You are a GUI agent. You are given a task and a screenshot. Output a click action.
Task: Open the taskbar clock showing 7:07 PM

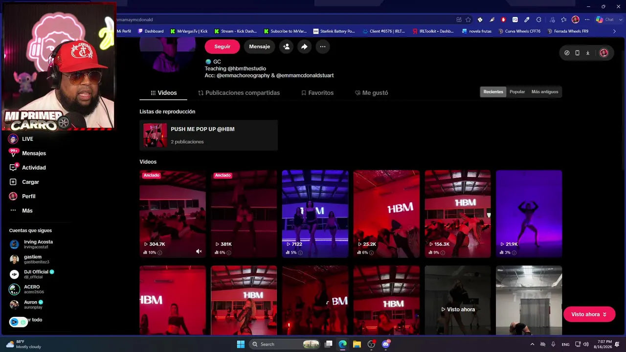604,344
